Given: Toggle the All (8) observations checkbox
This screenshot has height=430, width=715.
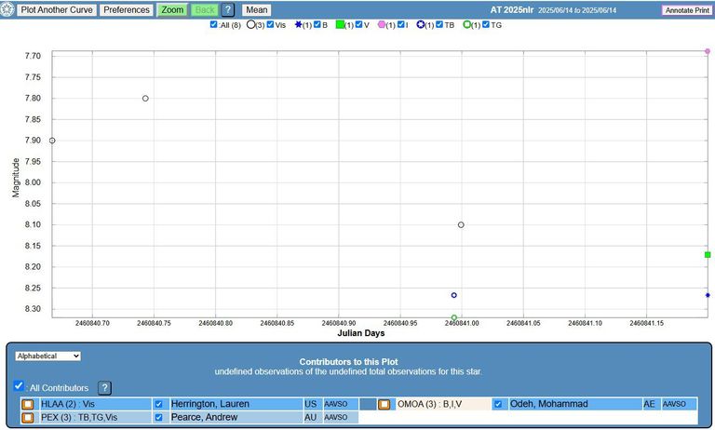Looking at the screenshot, I should pyautogui.click(x=214, y=25).
